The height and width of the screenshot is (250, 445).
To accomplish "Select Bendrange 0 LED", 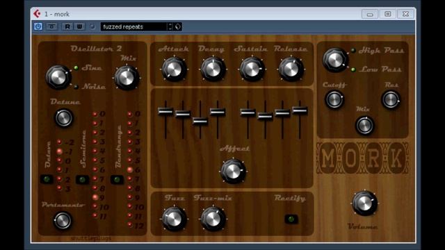I will [x=130, y=114].
